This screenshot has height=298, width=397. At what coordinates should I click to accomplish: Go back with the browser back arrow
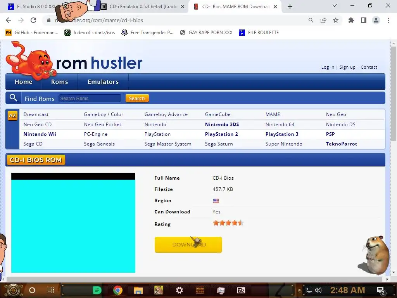pyautogui.click(x=9, y=20)
